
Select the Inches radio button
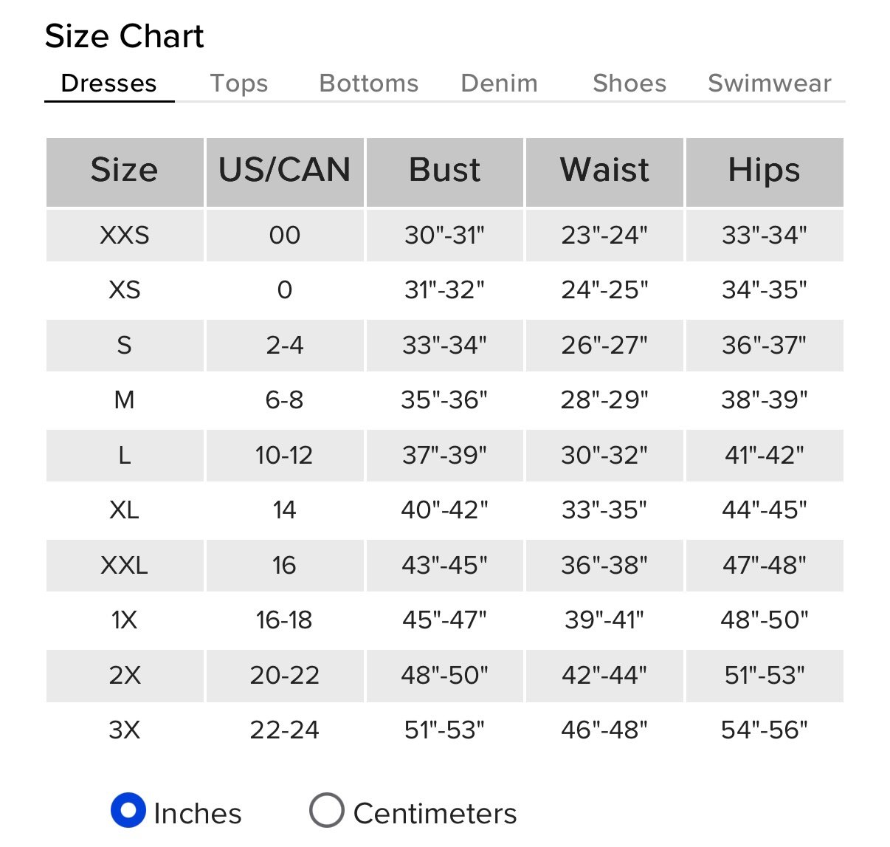tap(128, 811)
